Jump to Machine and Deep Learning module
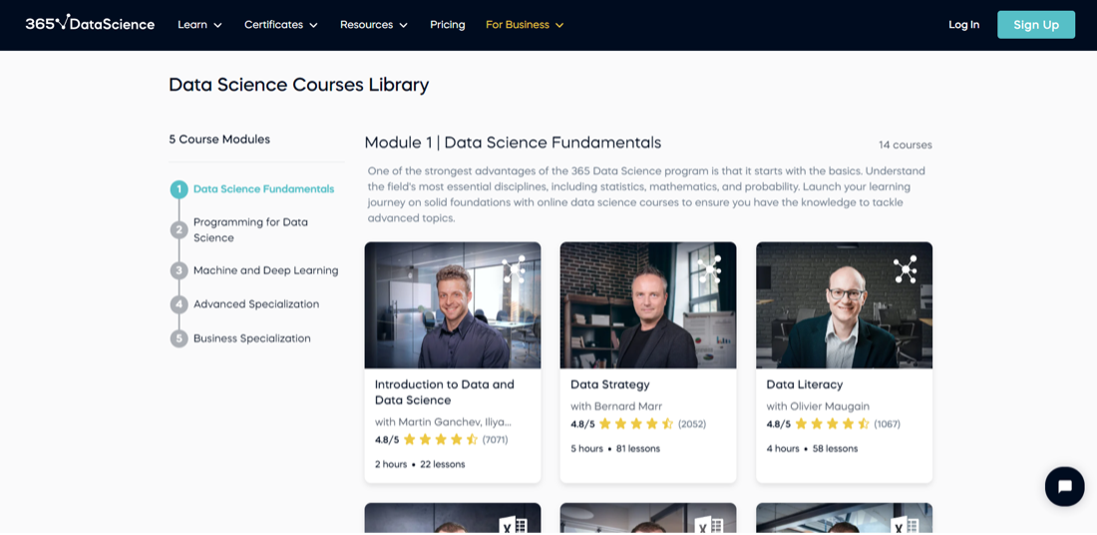The image size is (1097, 535). click(265, 271)
